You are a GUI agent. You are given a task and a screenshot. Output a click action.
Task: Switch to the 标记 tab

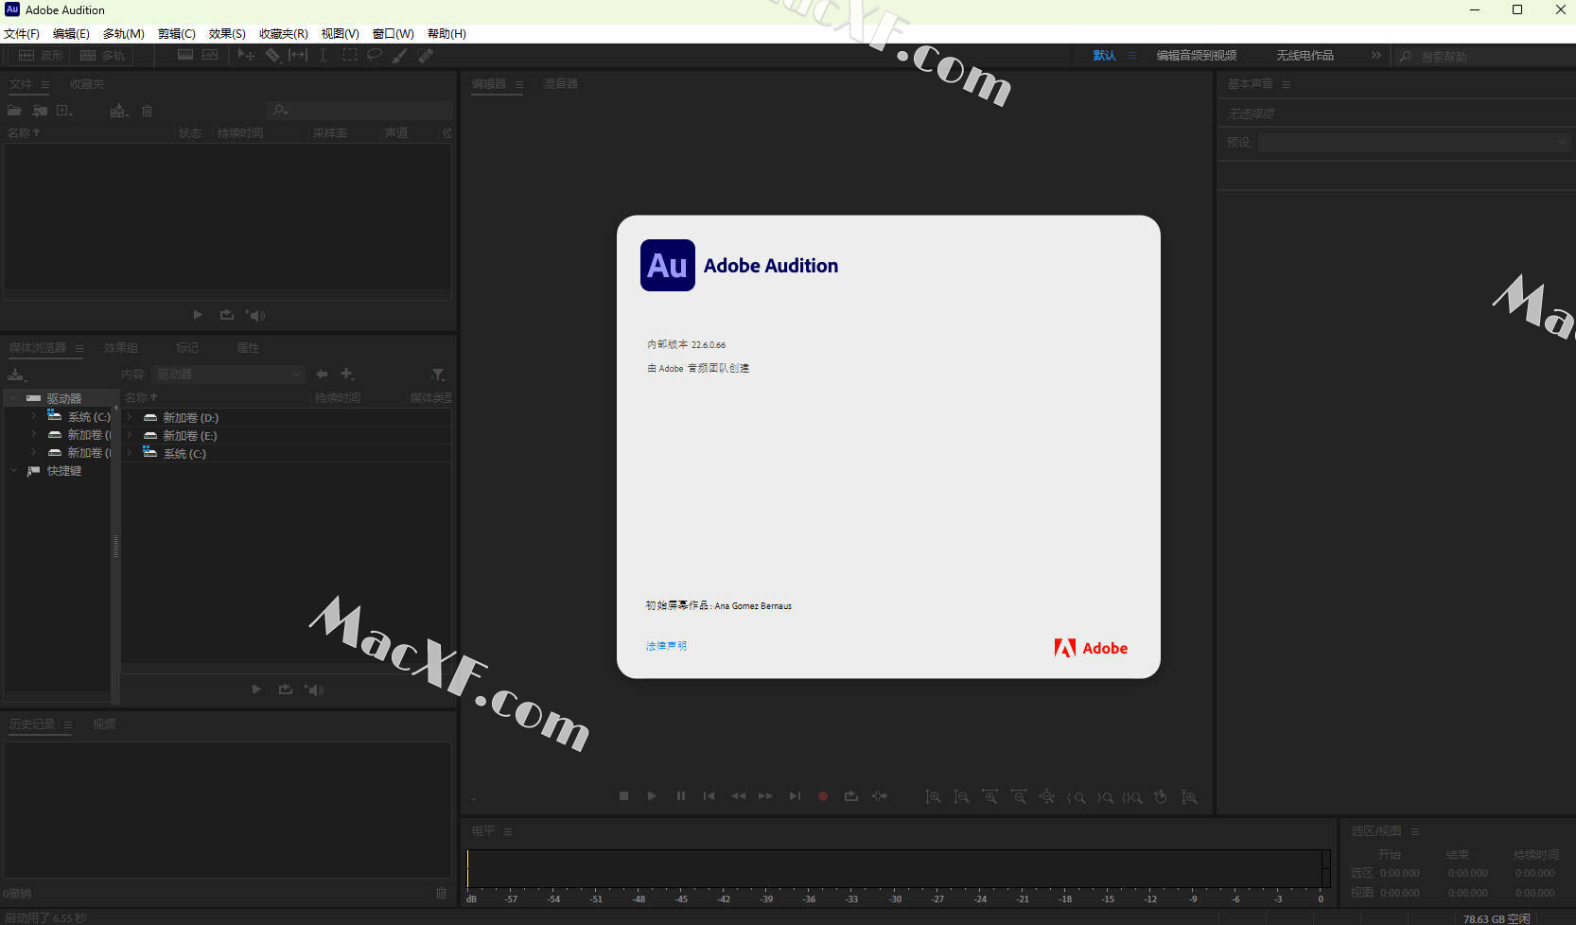pyautogui.click(x=187, y=348)
